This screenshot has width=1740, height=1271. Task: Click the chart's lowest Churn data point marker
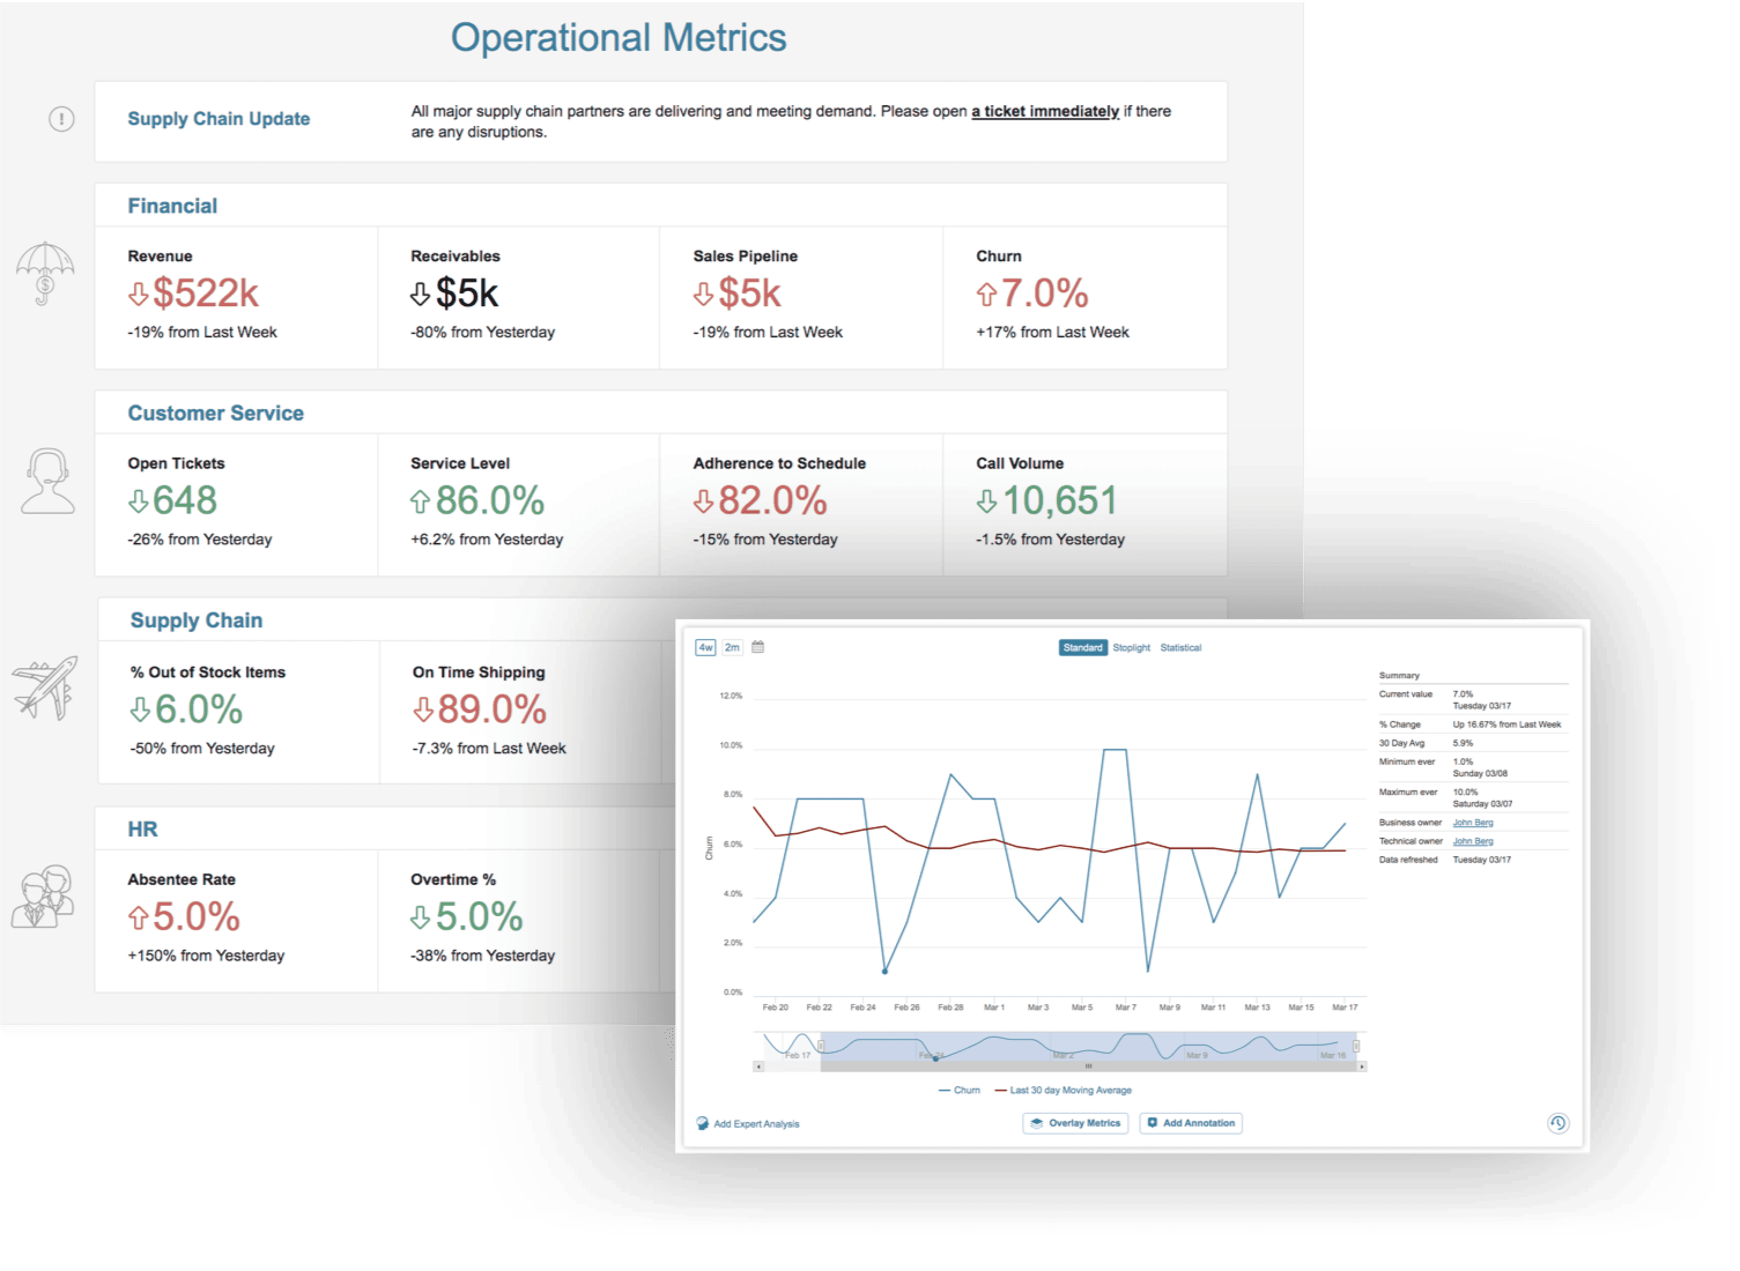(x=884, y=971)
